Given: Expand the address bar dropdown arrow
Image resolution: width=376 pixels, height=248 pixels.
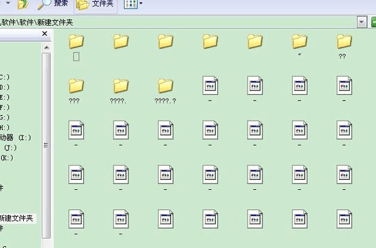Looking at the screenshot, I should pos(362,22).
